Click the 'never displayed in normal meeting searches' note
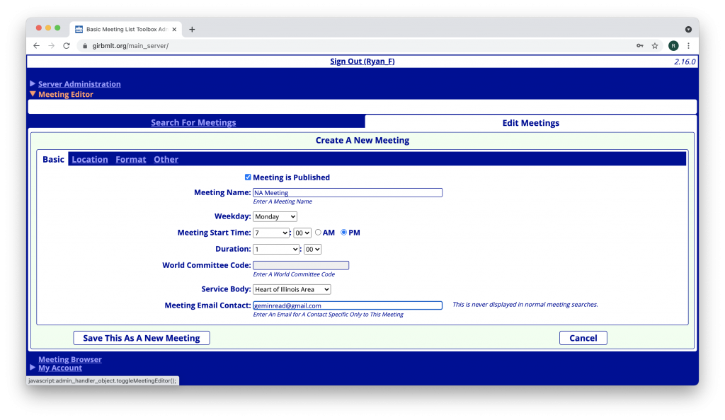 (x=525, y=305)
